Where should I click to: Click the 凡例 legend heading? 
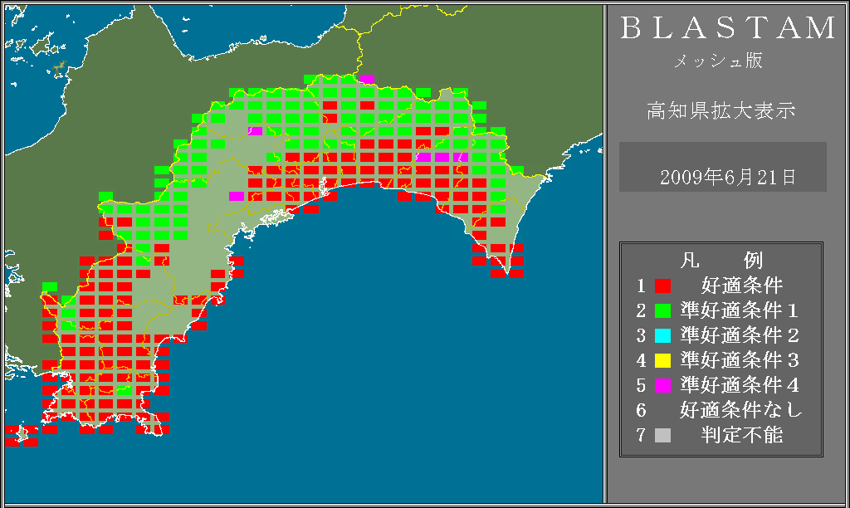click(x=721, y=261)
